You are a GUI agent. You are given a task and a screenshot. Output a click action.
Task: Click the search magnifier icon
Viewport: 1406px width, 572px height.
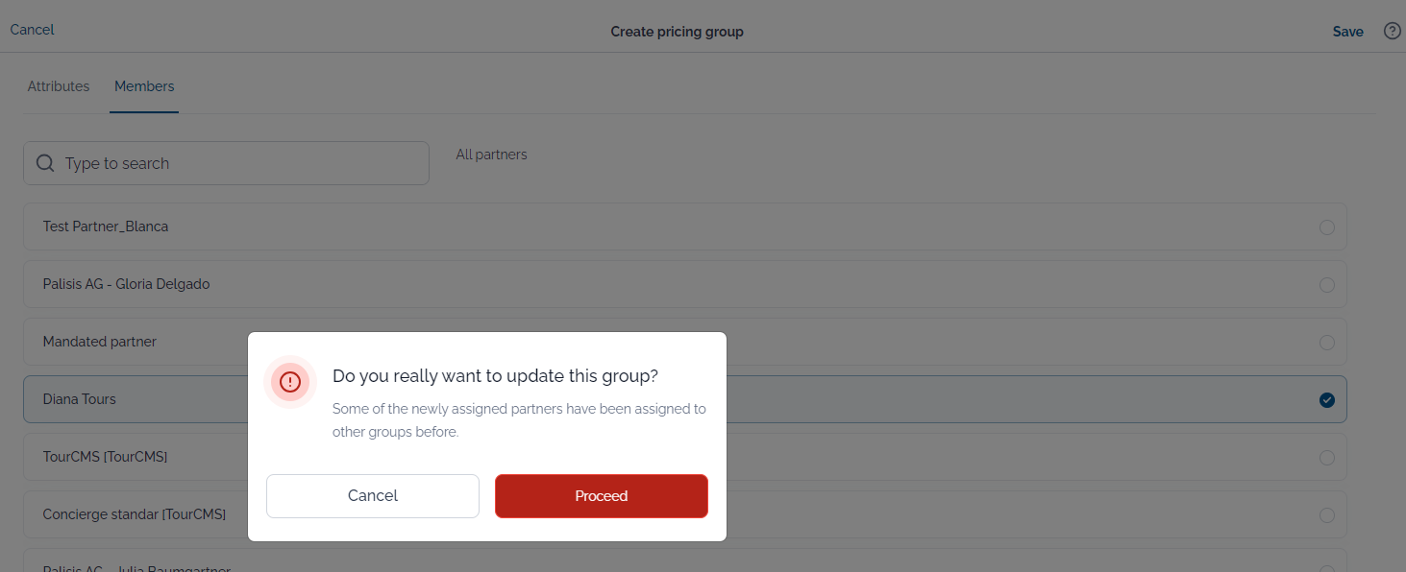pyautogui.click(x=45, y=163)
